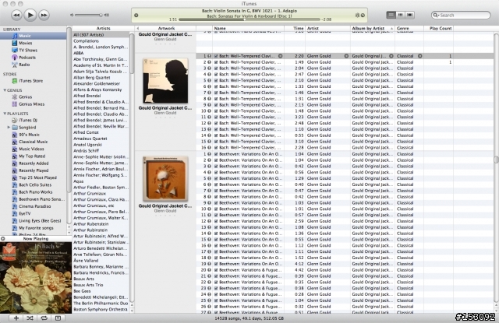Select the iTunes DJ playlist
This screenshot has width=499, height=323.
coord(28,120)
